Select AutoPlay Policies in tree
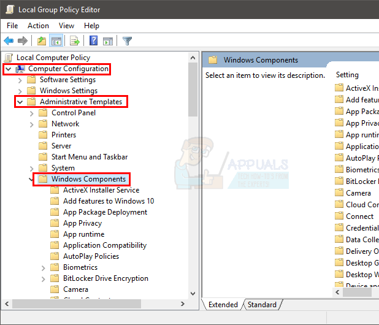 pos(91,256)
